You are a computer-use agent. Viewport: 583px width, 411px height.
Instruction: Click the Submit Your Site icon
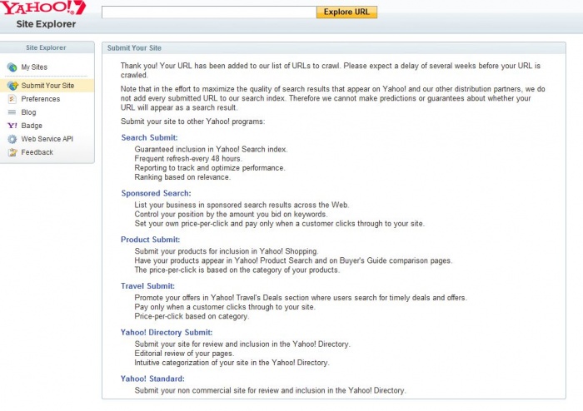pyautogui.click(x=12, y=86)
